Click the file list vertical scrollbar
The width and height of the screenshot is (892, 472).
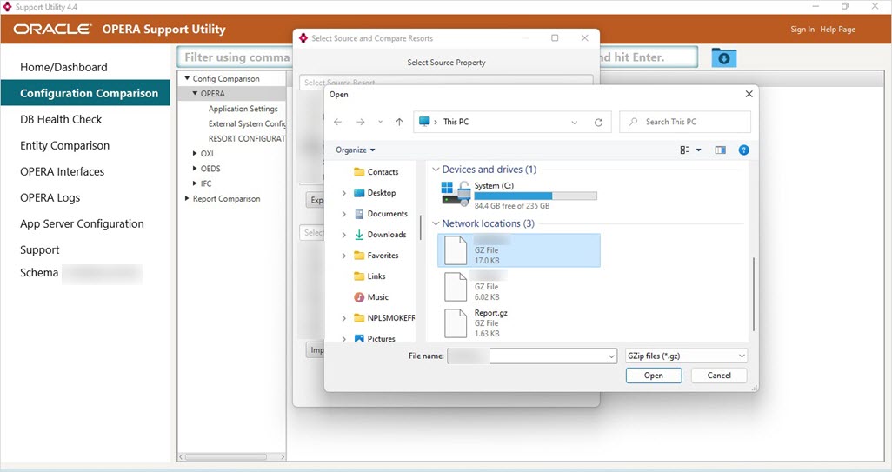click(754, 294)
